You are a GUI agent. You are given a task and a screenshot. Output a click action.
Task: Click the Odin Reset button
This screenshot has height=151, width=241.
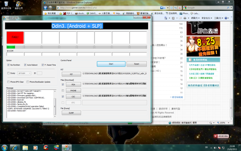[137, 64]
